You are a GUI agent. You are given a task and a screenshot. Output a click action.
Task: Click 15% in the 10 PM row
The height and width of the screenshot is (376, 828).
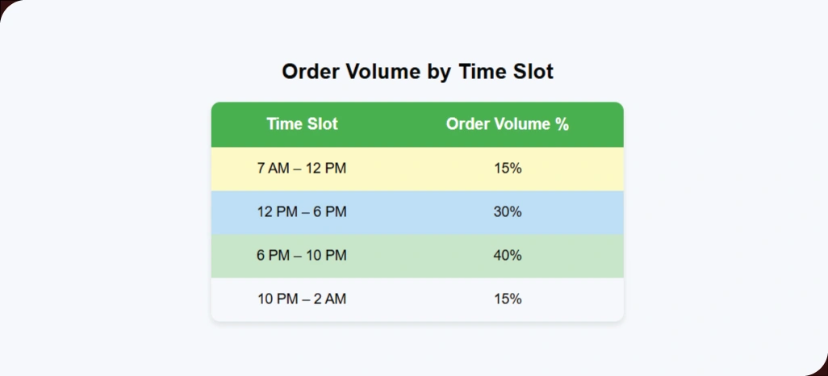[508, 299]
